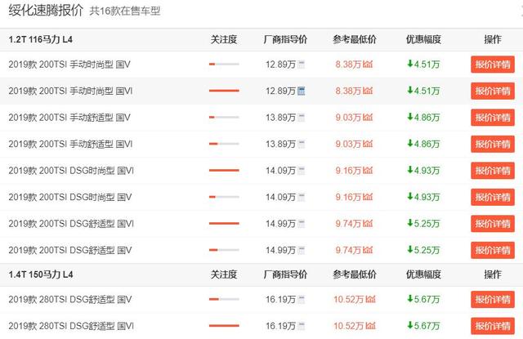Screen dimensions: 523x339
Task: Click attention bar for 200TSI DSG时尚型 国VI
Action: (224, 171)
